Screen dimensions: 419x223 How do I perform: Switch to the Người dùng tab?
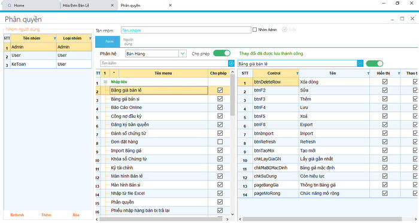click(x=128, y=42)
